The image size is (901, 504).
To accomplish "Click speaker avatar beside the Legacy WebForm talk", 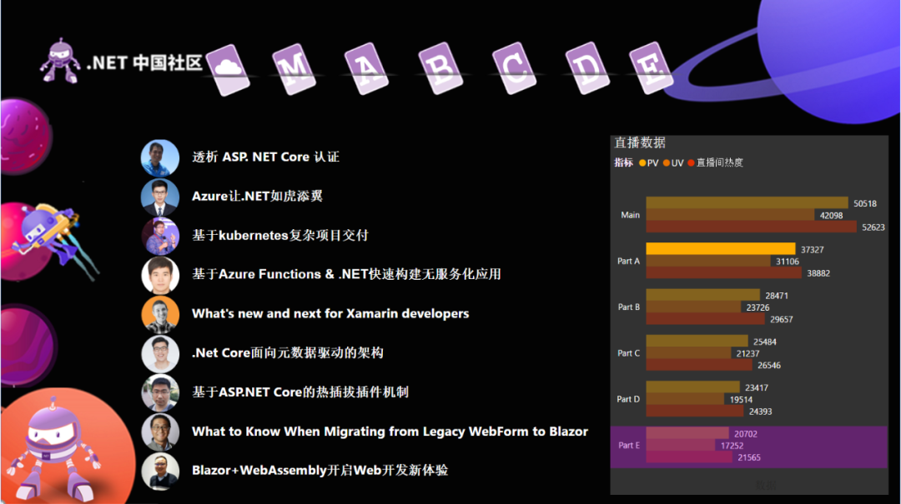I will pyautogui.click(x=160, y=432).
